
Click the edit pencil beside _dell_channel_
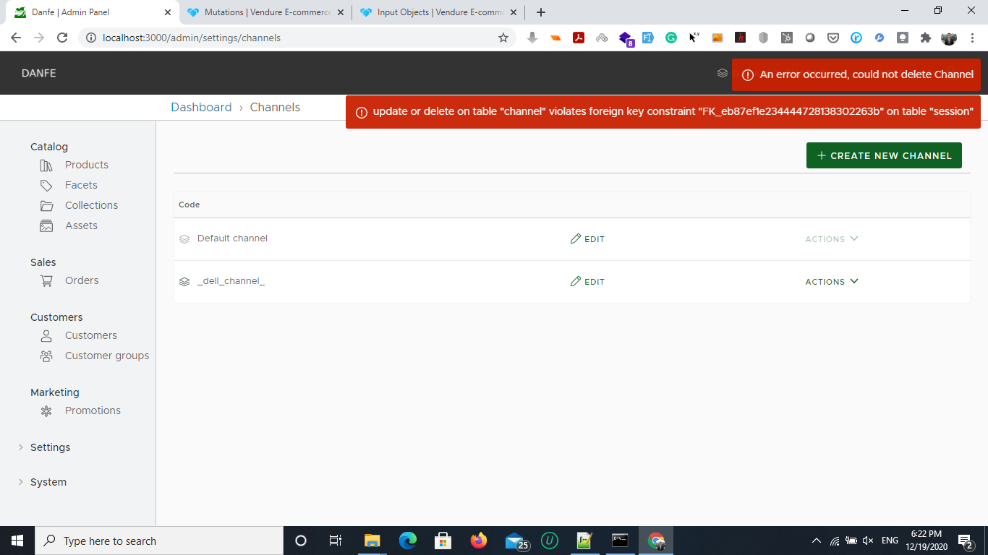(576, 281)
